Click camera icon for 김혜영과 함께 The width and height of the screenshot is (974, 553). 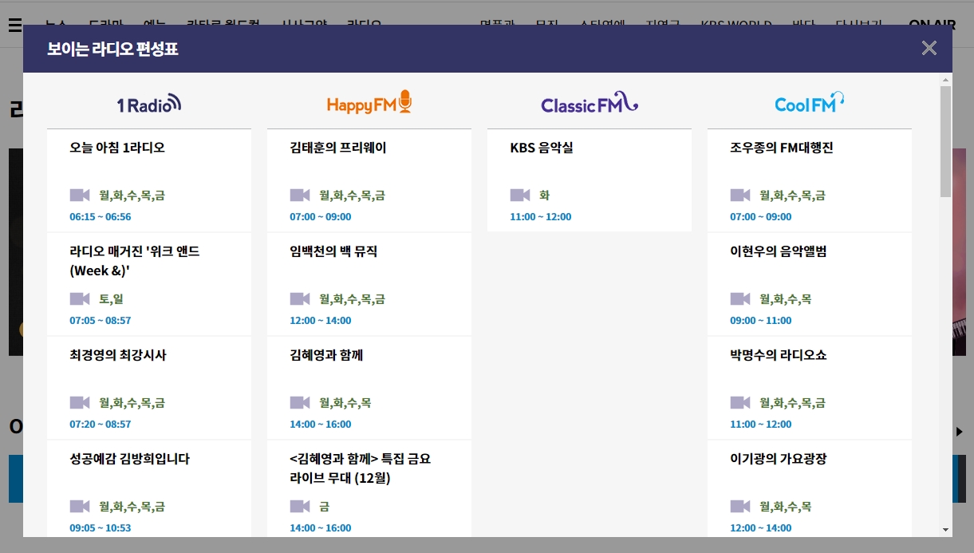[299, 403]
